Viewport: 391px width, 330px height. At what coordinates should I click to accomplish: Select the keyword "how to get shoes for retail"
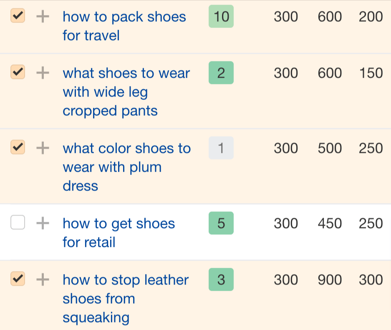(119, 233)
